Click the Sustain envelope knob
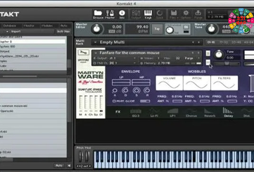 click(137, 90)
